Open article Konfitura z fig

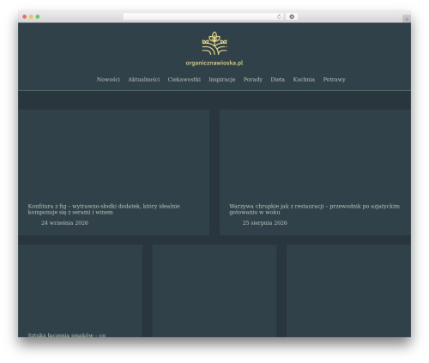pyautogui.click(x=104, y=209)
